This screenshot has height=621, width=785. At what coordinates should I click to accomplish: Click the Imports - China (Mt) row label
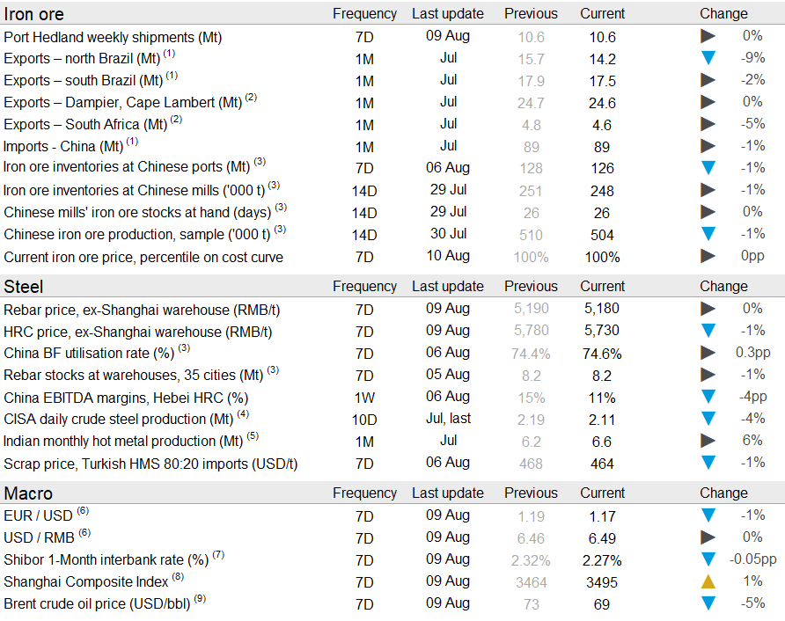point(63,146)
